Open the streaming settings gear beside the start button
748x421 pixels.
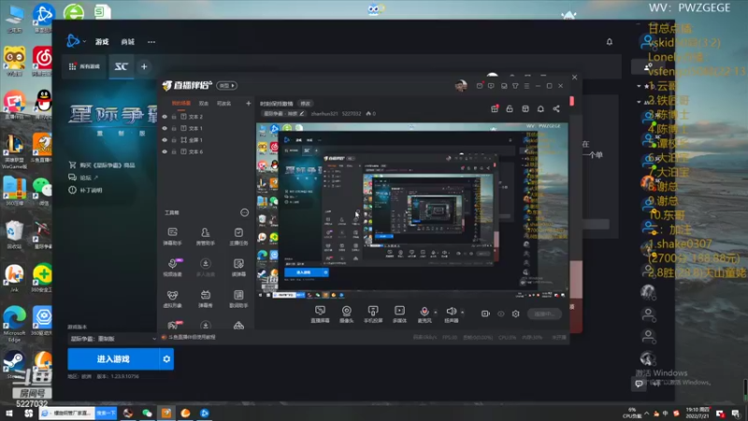(x=516, y=313)
